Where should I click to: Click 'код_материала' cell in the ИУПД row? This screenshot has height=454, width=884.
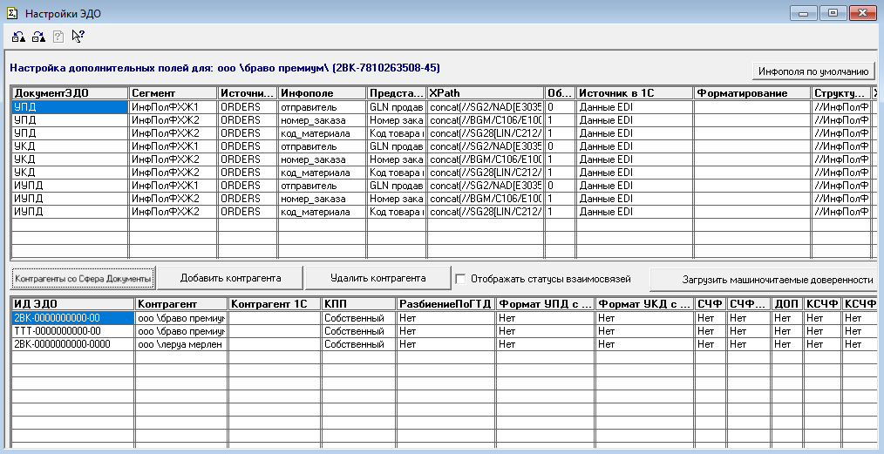[x=322, y=212]
